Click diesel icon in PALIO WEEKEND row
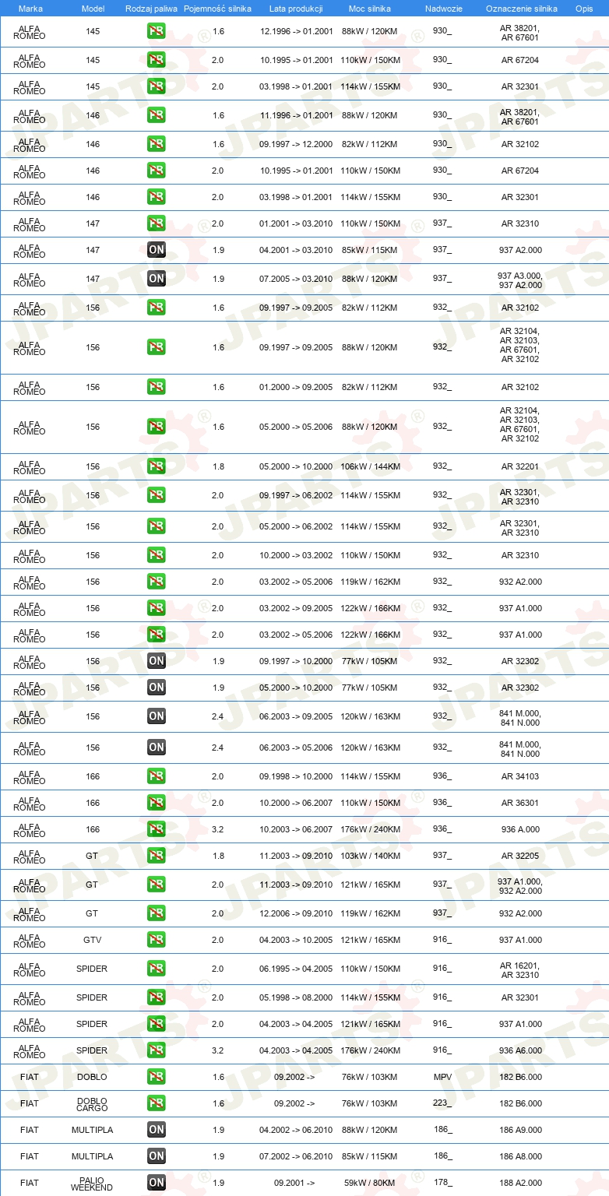This screenshot has height=1196, width=609. click(156, 1183)
